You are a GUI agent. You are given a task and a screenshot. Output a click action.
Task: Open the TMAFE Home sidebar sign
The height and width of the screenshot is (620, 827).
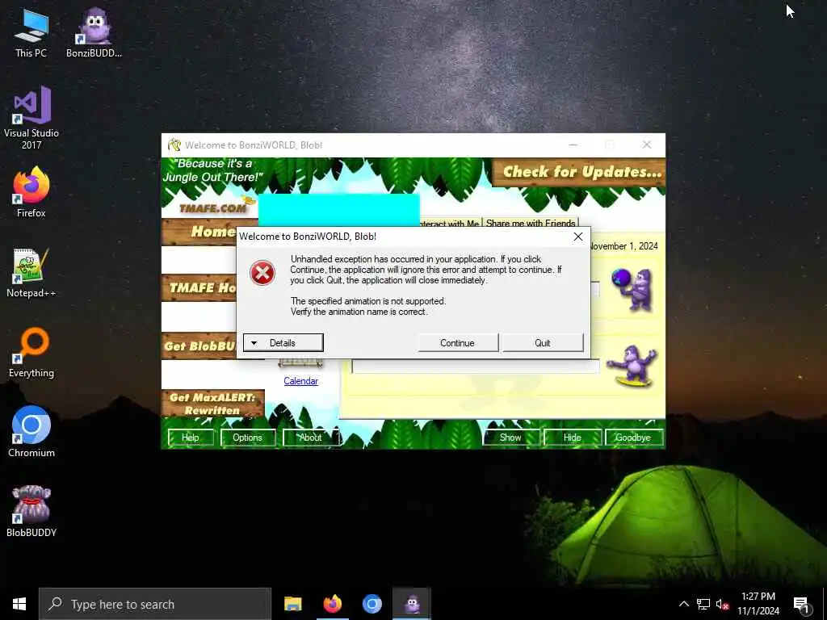[x=199, y=288]
